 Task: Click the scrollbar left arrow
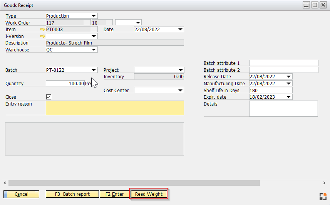[5, 183]
